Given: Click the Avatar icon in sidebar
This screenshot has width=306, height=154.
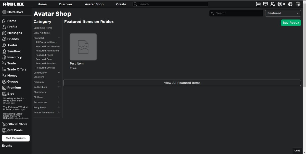Looking at the screenshot, I should (4, 45).
